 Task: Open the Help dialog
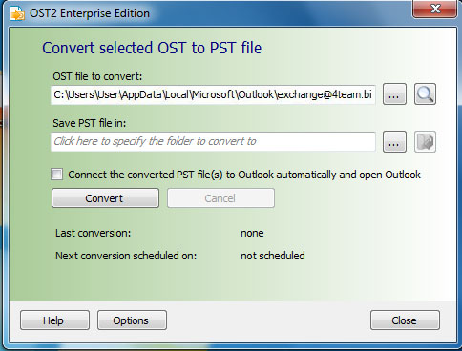54,320
